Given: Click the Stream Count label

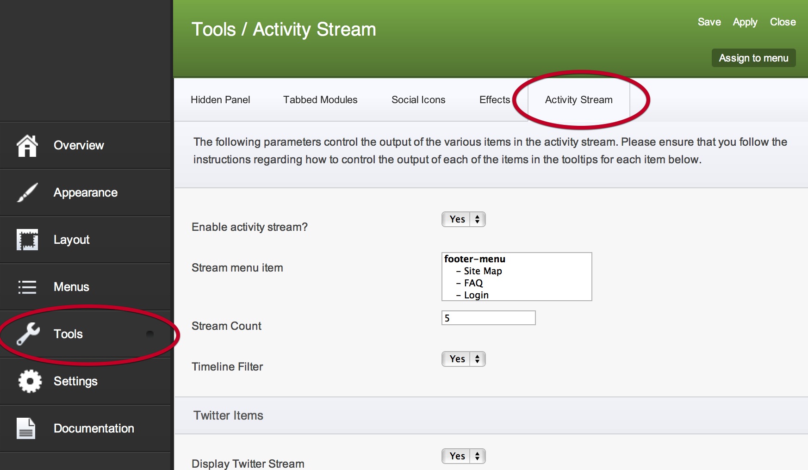Looking at the screenshot, I should click(x=226, y=326).
